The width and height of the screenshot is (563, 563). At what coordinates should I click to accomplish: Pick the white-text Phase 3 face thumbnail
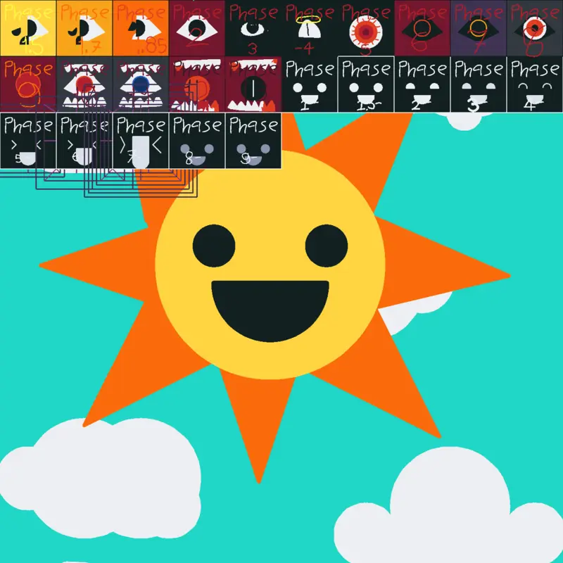pos(479,84)
